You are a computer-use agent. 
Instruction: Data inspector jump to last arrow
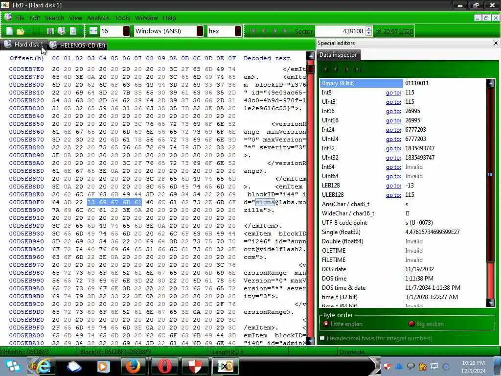358,69
